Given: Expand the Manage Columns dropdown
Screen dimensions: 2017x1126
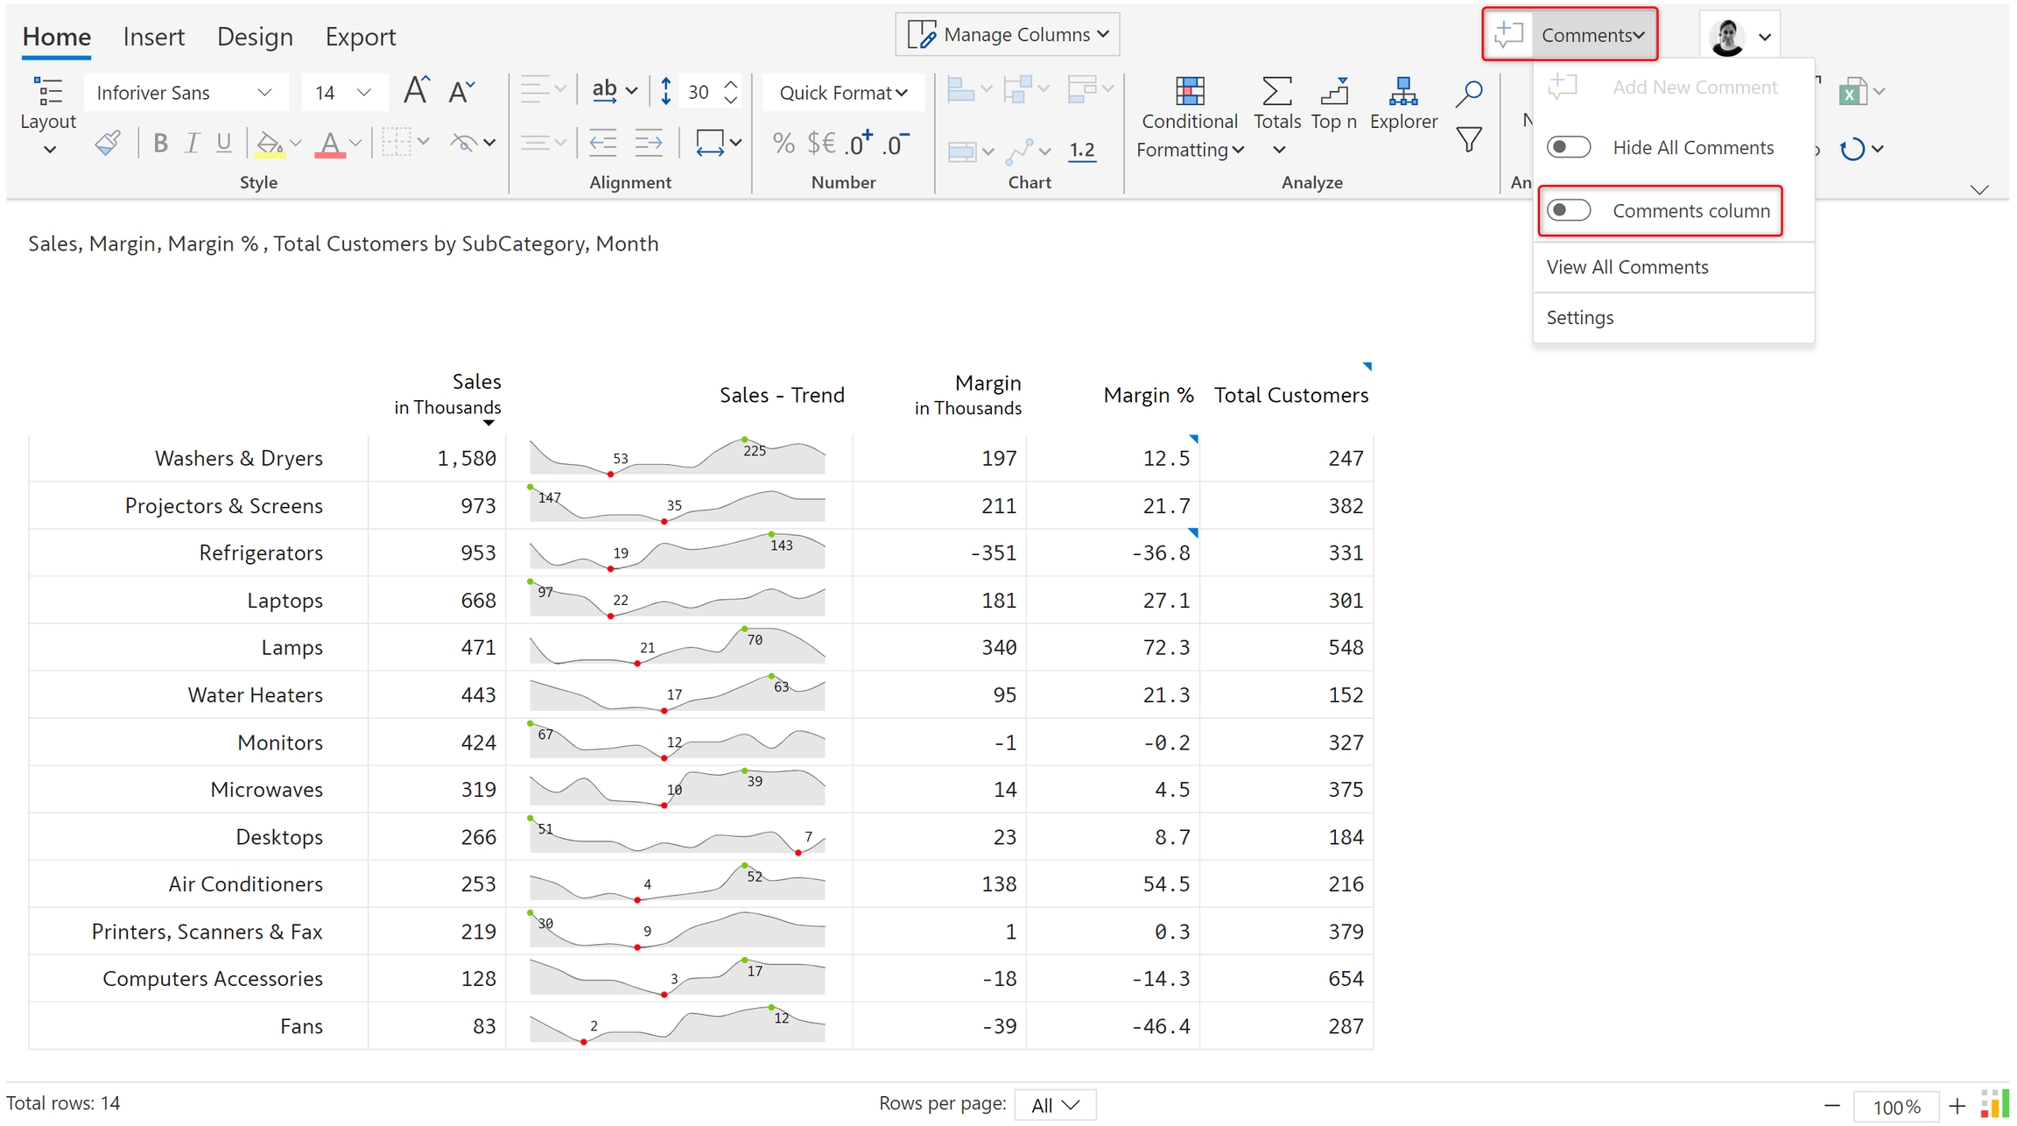Looking at the screenshot, I should click(x=1008, y=35).
